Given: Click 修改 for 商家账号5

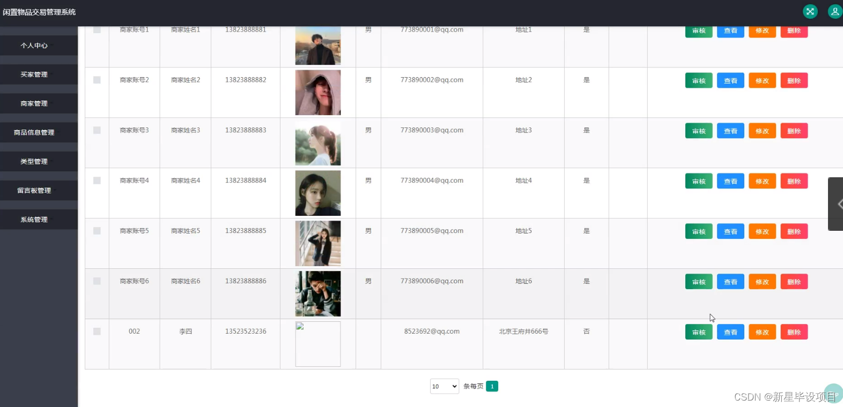Looking at the screenshot, I should pos(762,232).
